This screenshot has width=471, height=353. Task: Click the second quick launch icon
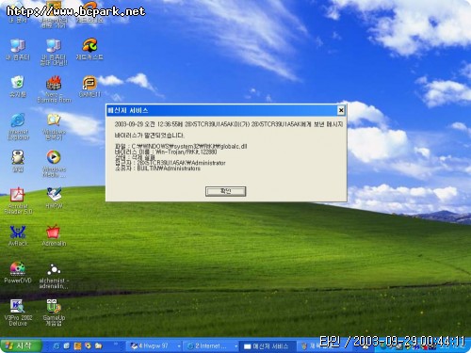[x=67, y=346]
